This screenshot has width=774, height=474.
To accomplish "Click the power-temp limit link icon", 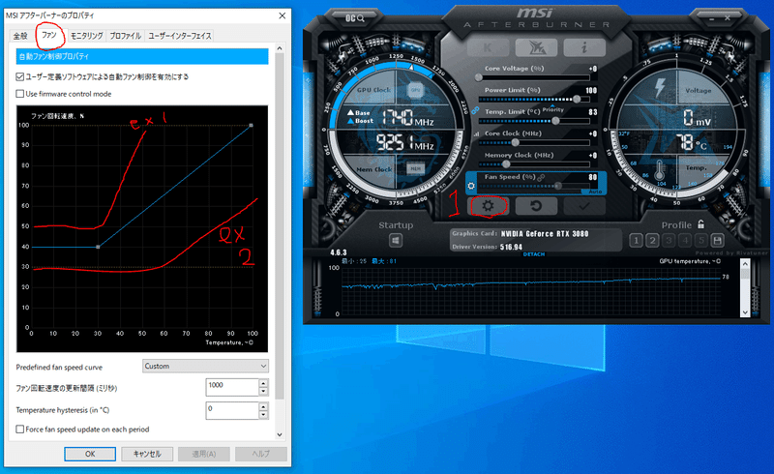I will coord(475,110).
